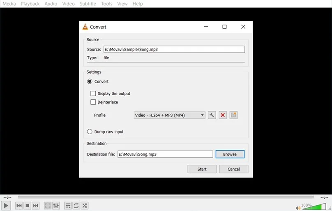Adjust the volume slider at 100%

314,206
